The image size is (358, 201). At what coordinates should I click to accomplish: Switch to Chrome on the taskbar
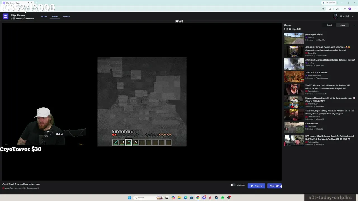click(x=198, y=198)
